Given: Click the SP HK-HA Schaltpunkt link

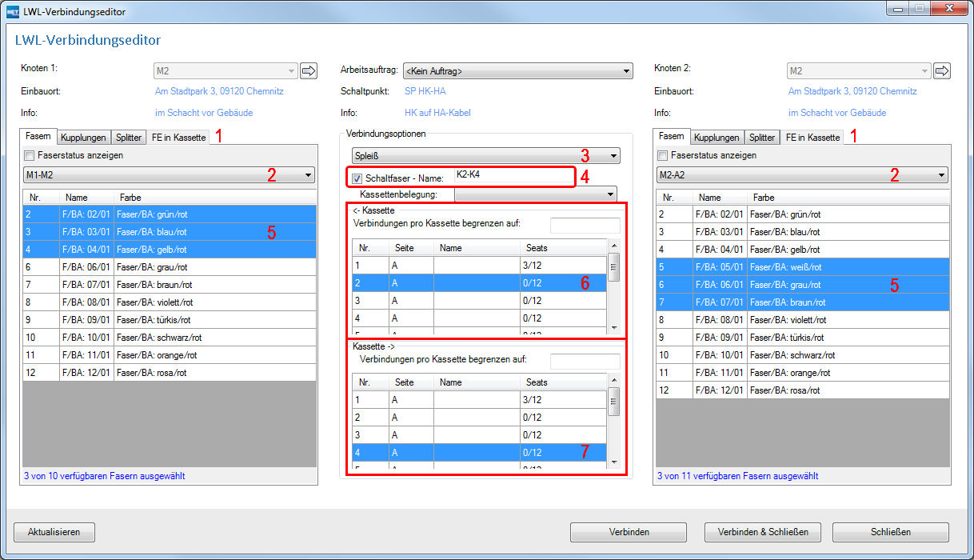Looking at the screenshot, I should (x=425, y=91).
